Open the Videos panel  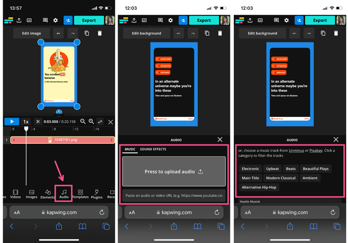tap(15, 194)
